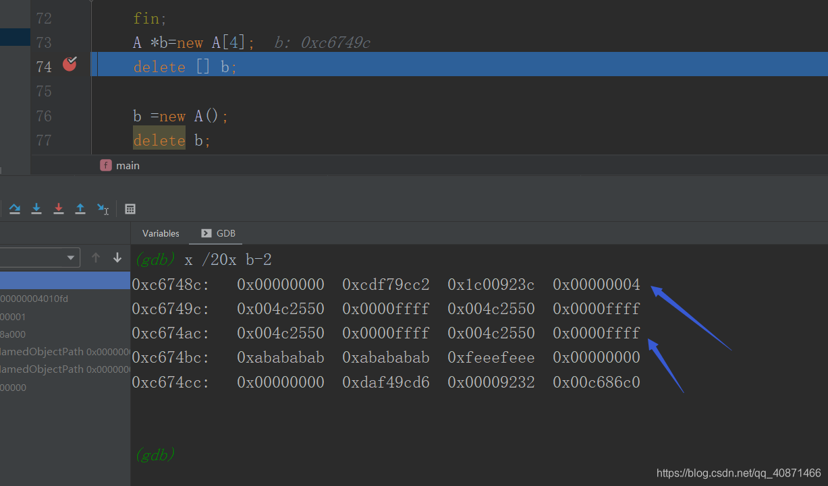Screen dimensions: 828x486
Task: Click the red Force Step Into icon
Action: tap(59, 209)
